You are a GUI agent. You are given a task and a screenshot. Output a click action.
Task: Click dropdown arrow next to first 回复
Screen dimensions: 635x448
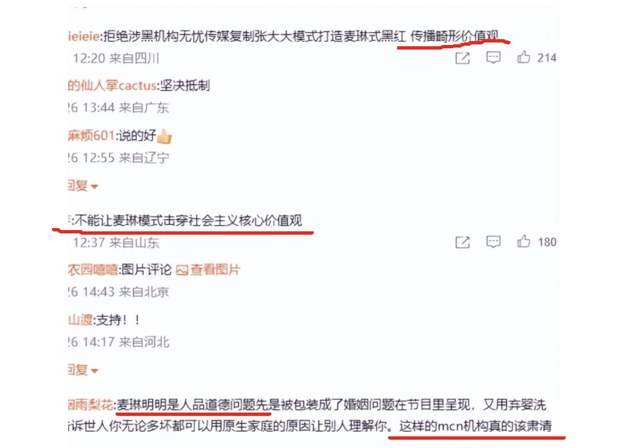pyautogui.click(x=94, y=187)
